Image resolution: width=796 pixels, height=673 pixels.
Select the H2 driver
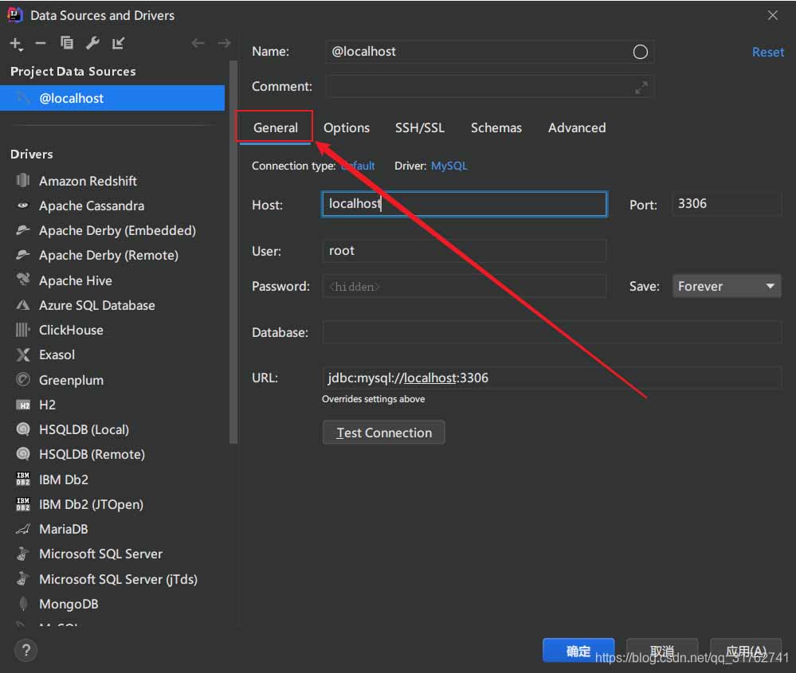(47, 405)
